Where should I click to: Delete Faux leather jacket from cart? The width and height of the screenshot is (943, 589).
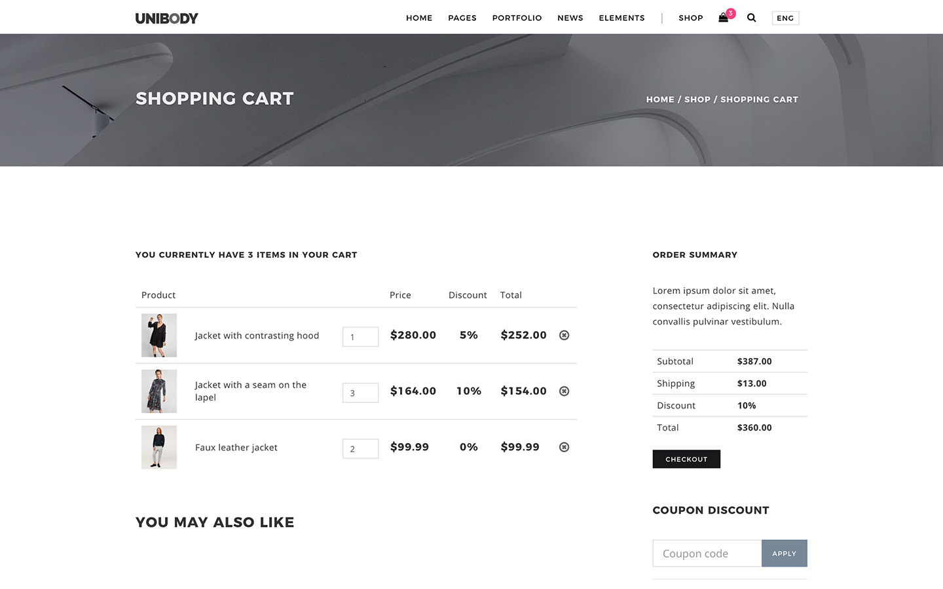pos(564,447)
